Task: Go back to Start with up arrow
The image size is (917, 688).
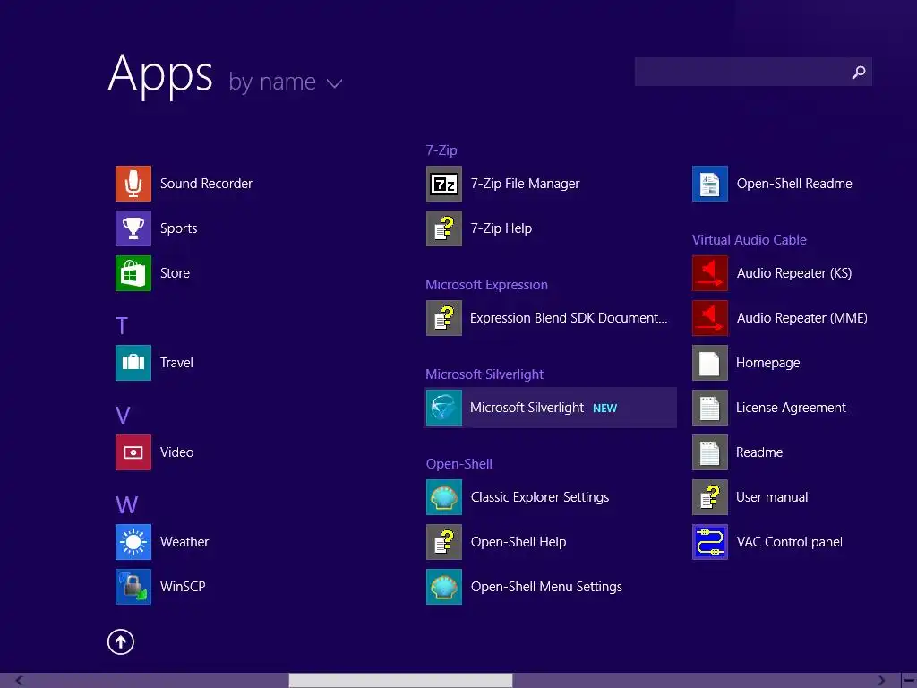Action: (121, 641)
